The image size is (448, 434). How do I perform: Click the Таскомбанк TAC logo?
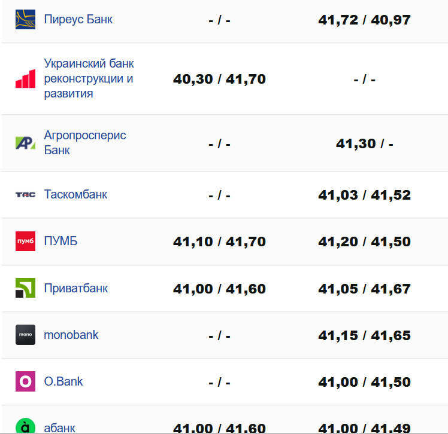point(25,195)
